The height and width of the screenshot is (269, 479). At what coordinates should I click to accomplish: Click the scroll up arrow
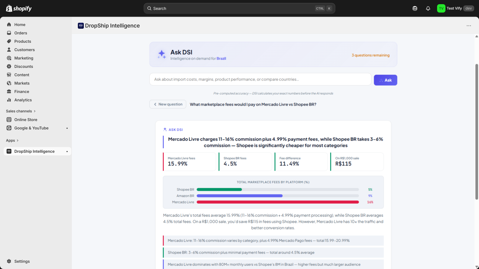click(x=477, y=36)
